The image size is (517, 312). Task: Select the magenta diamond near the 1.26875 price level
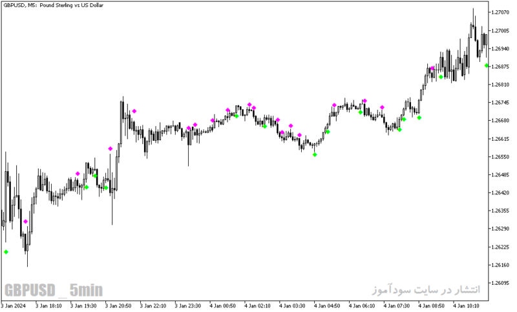click(x=432, y=68)
